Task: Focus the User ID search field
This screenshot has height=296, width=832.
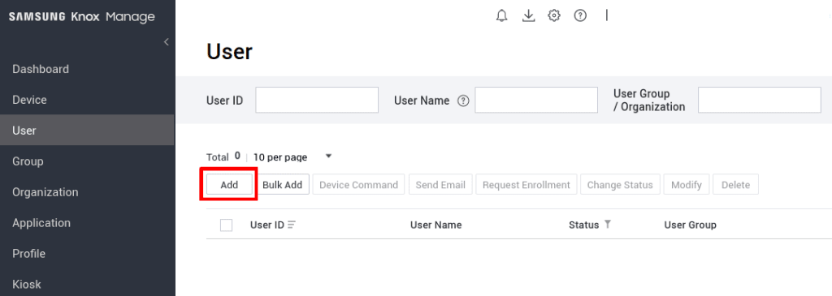Action: pyautogui.click(x=317, y=100)
